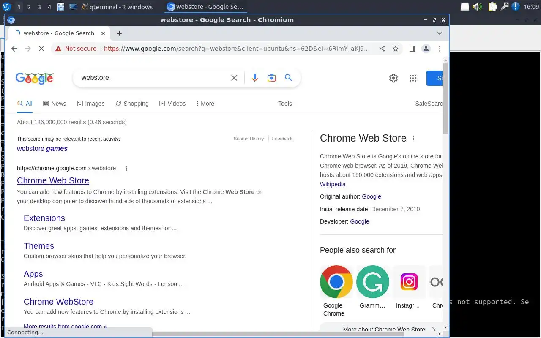Image resolution: width=541 pixels, height=338 pixels.
Task: Open knowledge panel three-dot options
Action: tap(413, 138)
